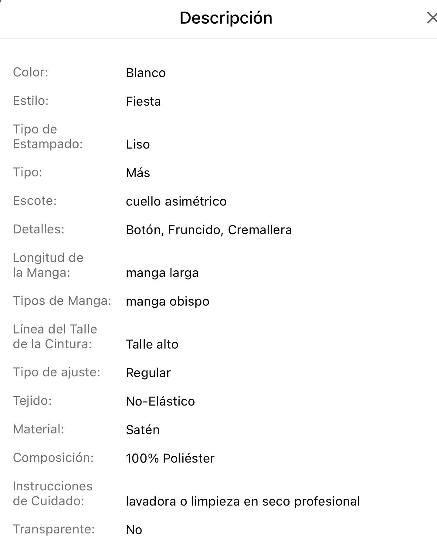Select the manga larga value
This screenshot has height=545, width=437.
point(162,273)
